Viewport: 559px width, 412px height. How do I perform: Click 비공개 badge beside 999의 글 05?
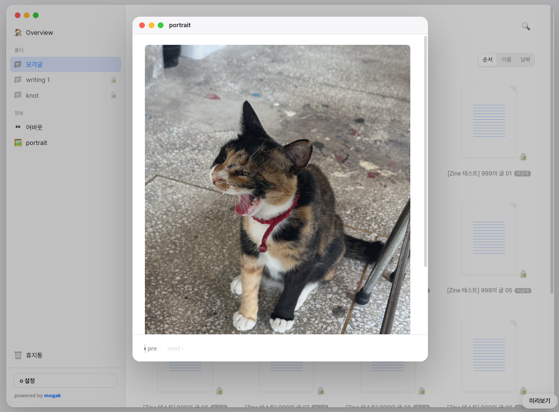coord(523,291)
